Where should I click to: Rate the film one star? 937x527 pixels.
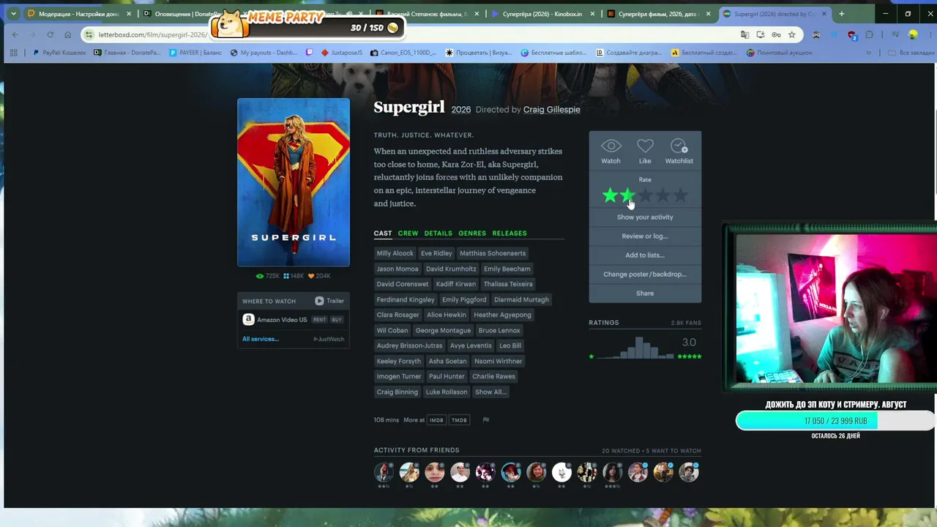click(x=610, y=195)
